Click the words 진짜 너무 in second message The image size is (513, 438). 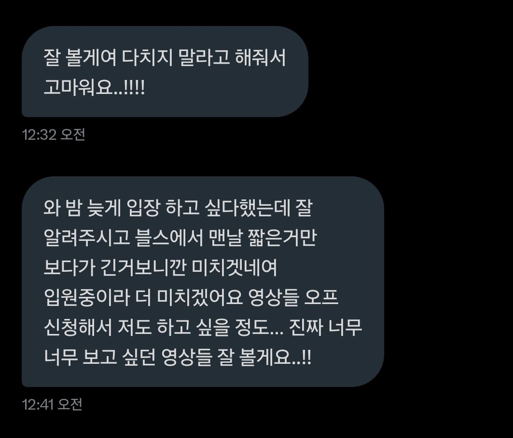coord(326,327)
